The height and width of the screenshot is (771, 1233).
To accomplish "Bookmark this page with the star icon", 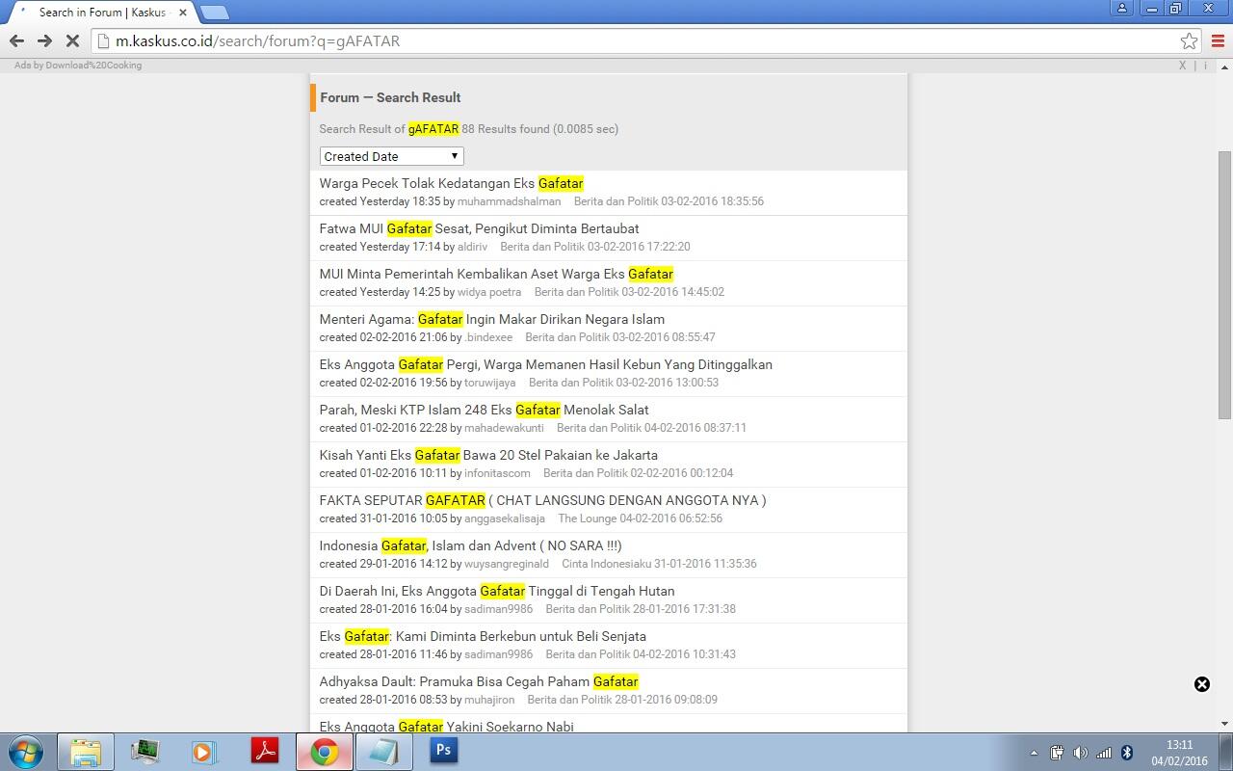I will pos(1190,41).
